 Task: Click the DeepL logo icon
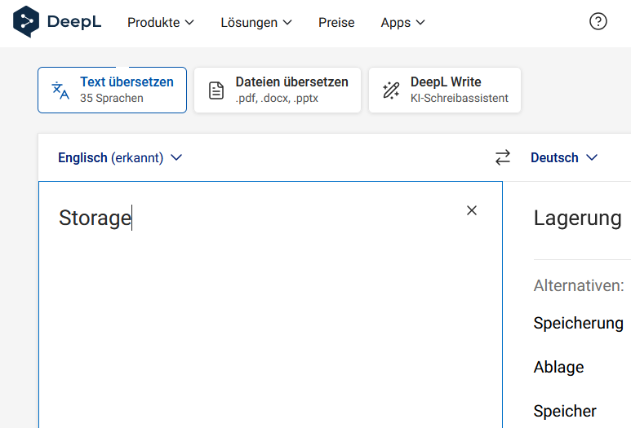click(x=26, y=22)
